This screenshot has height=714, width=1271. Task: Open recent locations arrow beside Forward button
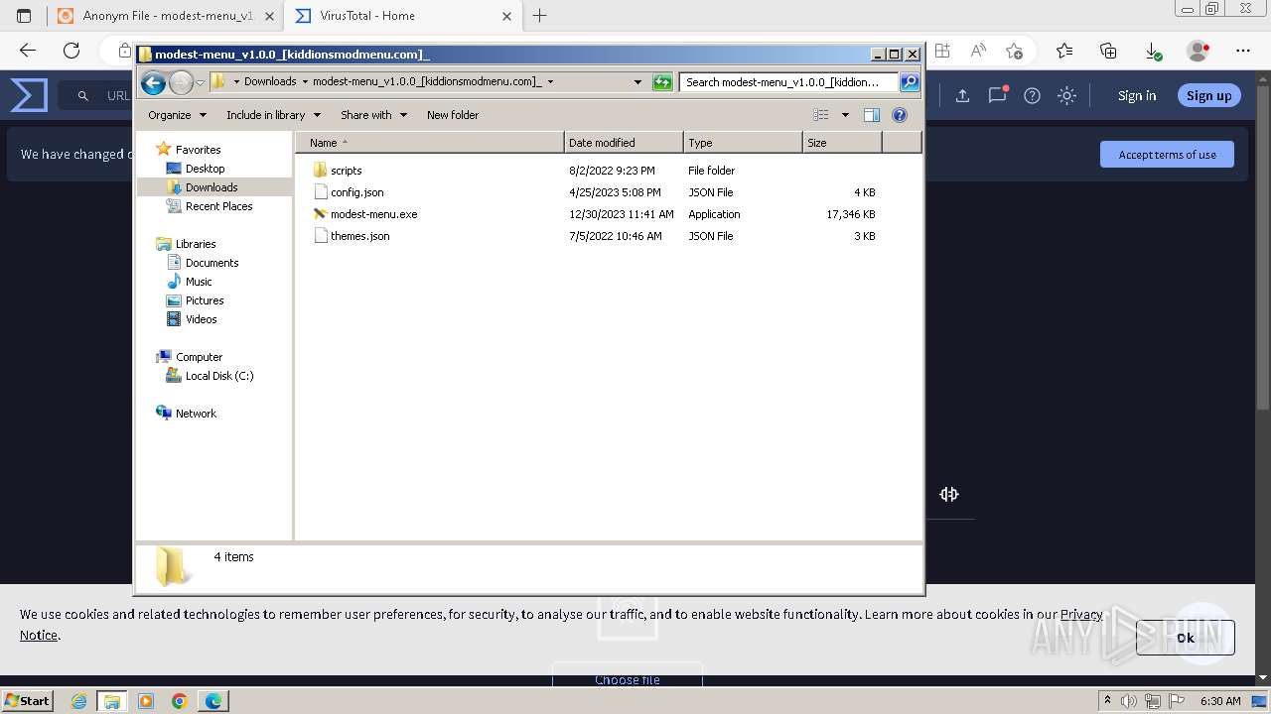tap(200, 82)
